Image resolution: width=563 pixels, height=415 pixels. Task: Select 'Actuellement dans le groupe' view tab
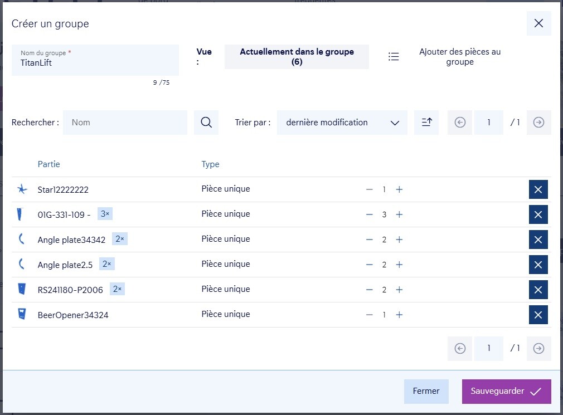click(297, 57)
